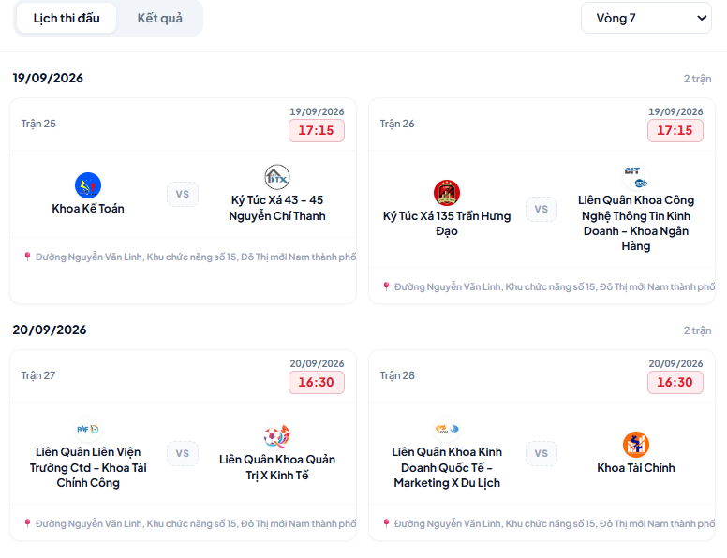Click the location pin in Trận 25 card
Image resolution: width=727 pixels, height=558 pixels.
pos(27,257)
